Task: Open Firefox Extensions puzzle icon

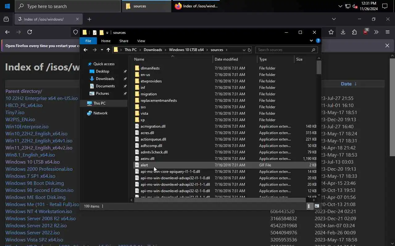Action: tap(354, 32)
